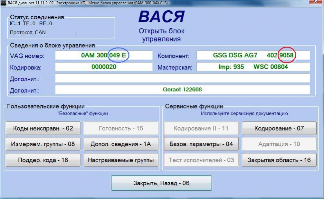Viewport: 324px width, 199px height.
Task: Click the Сведения о блоке управления title
Action: click(x=52, y=45)
